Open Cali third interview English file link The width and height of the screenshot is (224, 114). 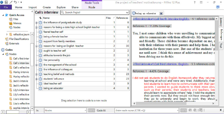(161, 64)
